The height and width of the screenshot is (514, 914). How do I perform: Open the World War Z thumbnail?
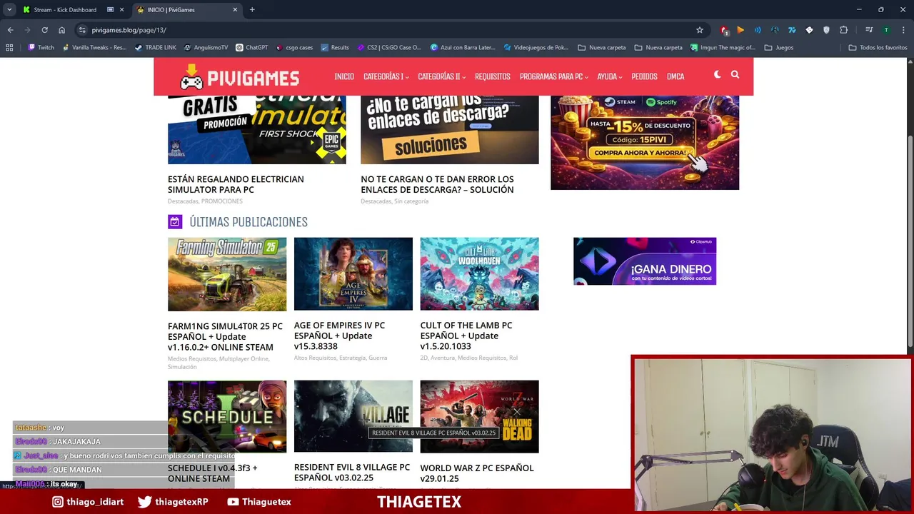(480, 416)
